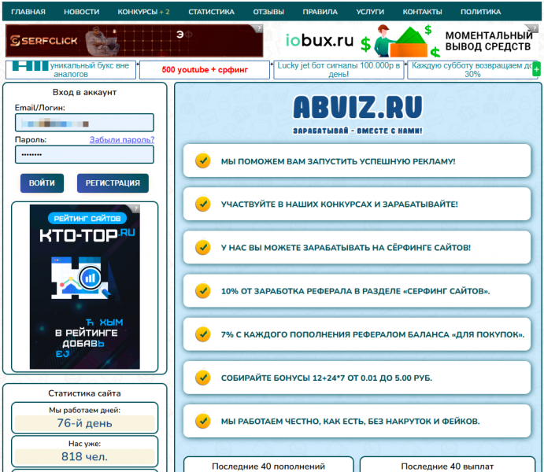Click text 'У НАС ВЫ МОЖЕТЕ ЗАРАБАТЫВАТЬ НА СЁРФИНГЕ САЙТОВ!'

346,248
